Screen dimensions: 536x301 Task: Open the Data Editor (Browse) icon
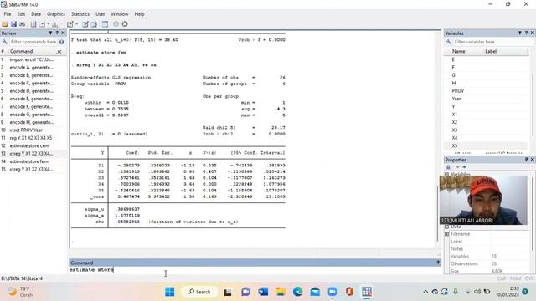94,24
